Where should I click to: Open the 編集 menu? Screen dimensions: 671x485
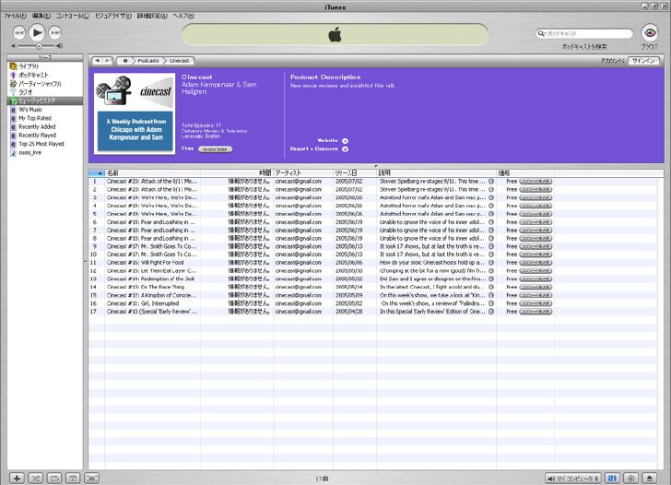(41, 16)
